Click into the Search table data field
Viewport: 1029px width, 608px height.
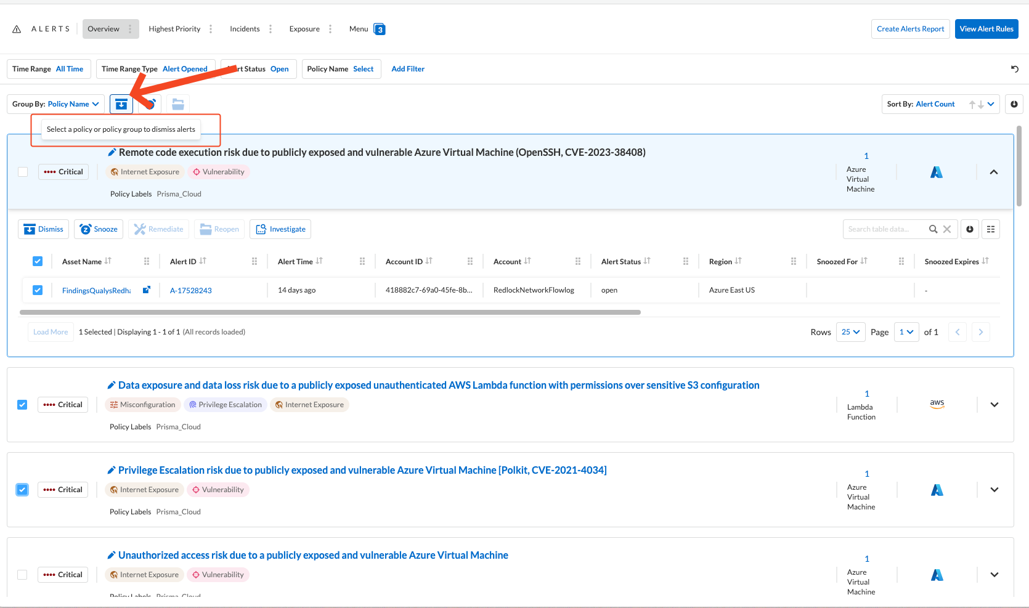884,229
